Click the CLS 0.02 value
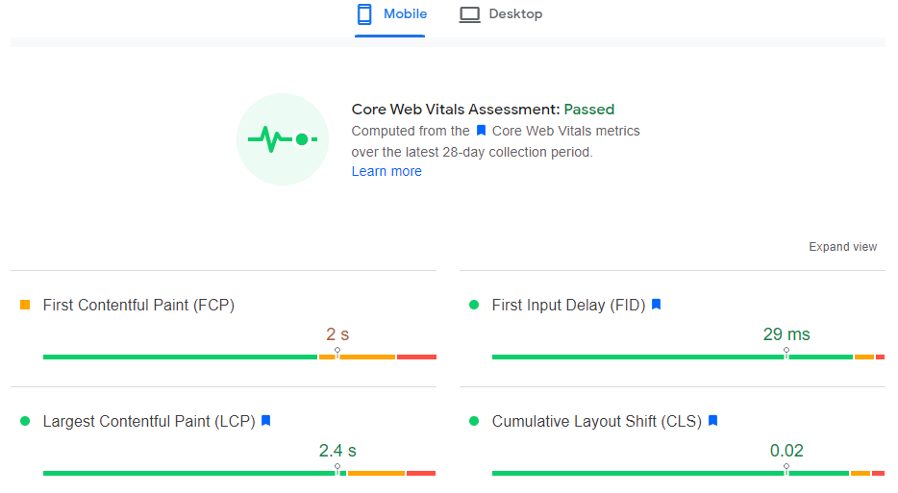 [x=786, y=451]
